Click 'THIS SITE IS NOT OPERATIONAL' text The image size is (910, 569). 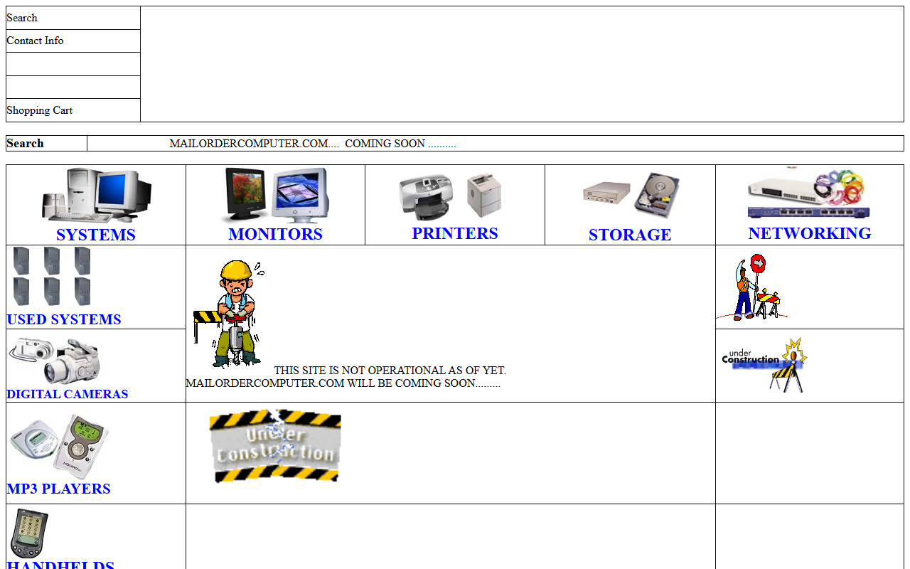[390, 371]
